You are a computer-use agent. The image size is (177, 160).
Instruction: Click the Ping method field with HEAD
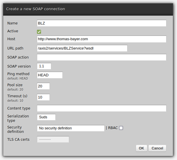click(x=50, y=75)
